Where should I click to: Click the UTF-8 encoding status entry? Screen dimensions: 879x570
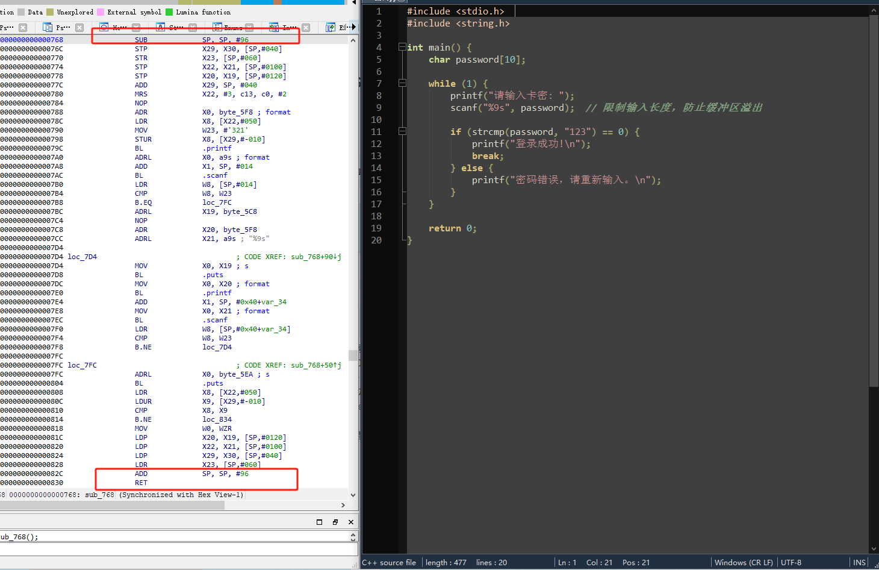[x=791, y=563]
